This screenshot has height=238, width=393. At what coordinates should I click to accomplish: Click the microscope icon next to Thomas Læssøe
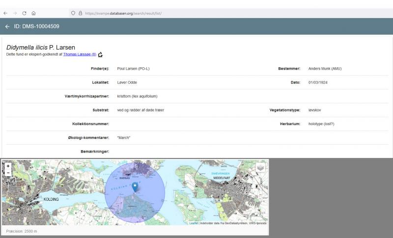(101, 54)
